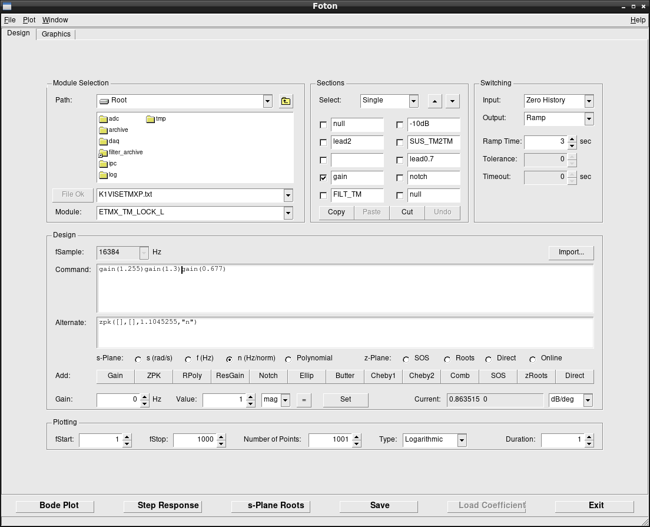The height and width of the screenshot is (527, 650).
Task: Open the Plot menu
Action: pos(29,20)
